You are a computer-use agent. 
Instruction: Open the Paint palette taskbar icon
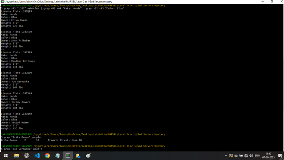pyautogui.click(x=88, y=156)
